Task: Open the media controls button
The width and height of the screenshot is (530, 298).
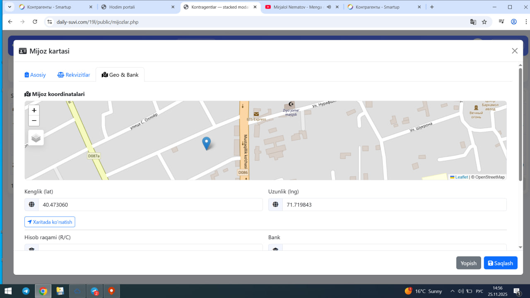Action: [501, 22]
